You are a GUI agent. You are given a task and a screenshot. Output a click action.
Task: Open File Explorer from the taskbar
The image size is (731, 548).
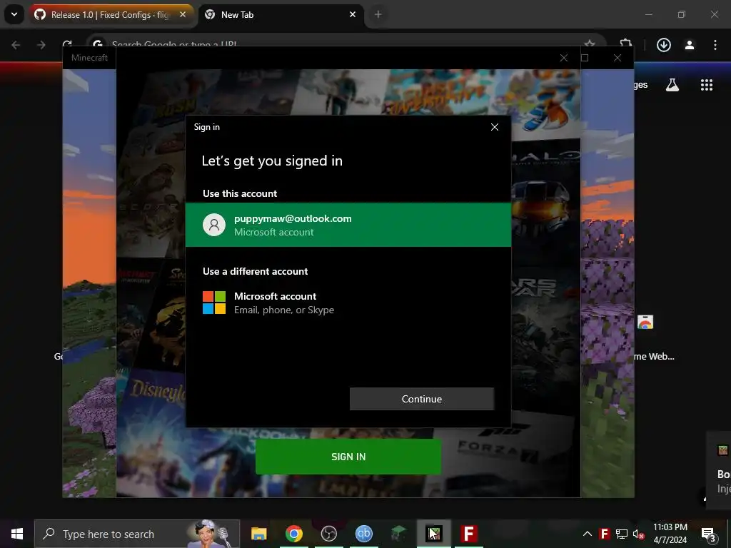pos(258,534)
